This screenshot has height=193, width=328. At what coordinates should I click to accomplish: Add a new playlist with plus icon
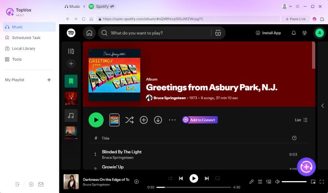click(x=49, y=80)
